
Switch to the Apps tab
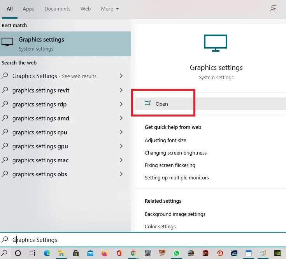[x=28, y=9]
